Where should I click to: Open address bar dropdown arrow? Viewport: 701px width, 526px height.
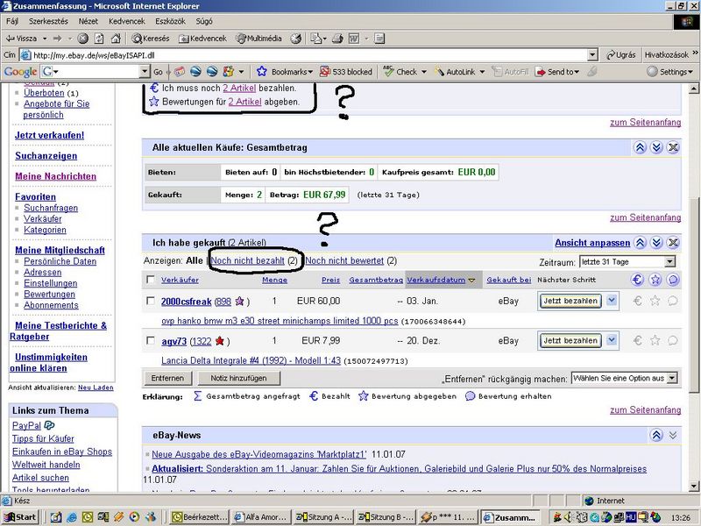pos(592,55)
